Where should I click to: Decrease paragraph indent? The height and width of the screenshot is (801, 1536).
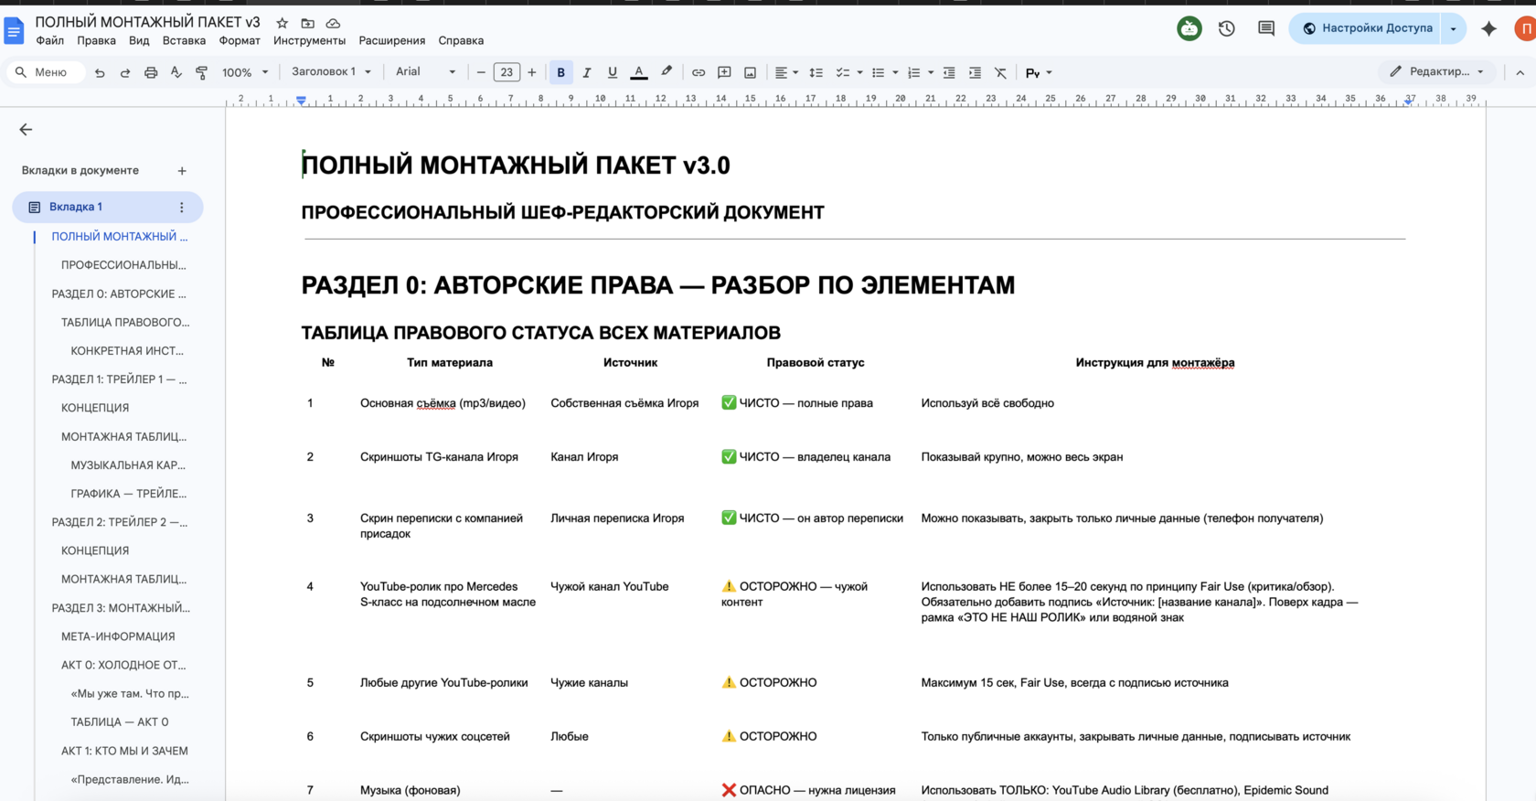[949, 72]
